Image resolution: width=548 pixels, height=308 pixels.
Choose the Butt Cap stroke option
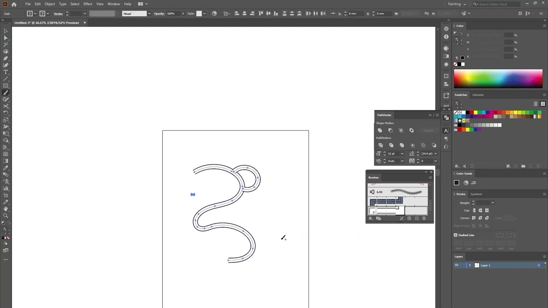(x=474, y=210)
